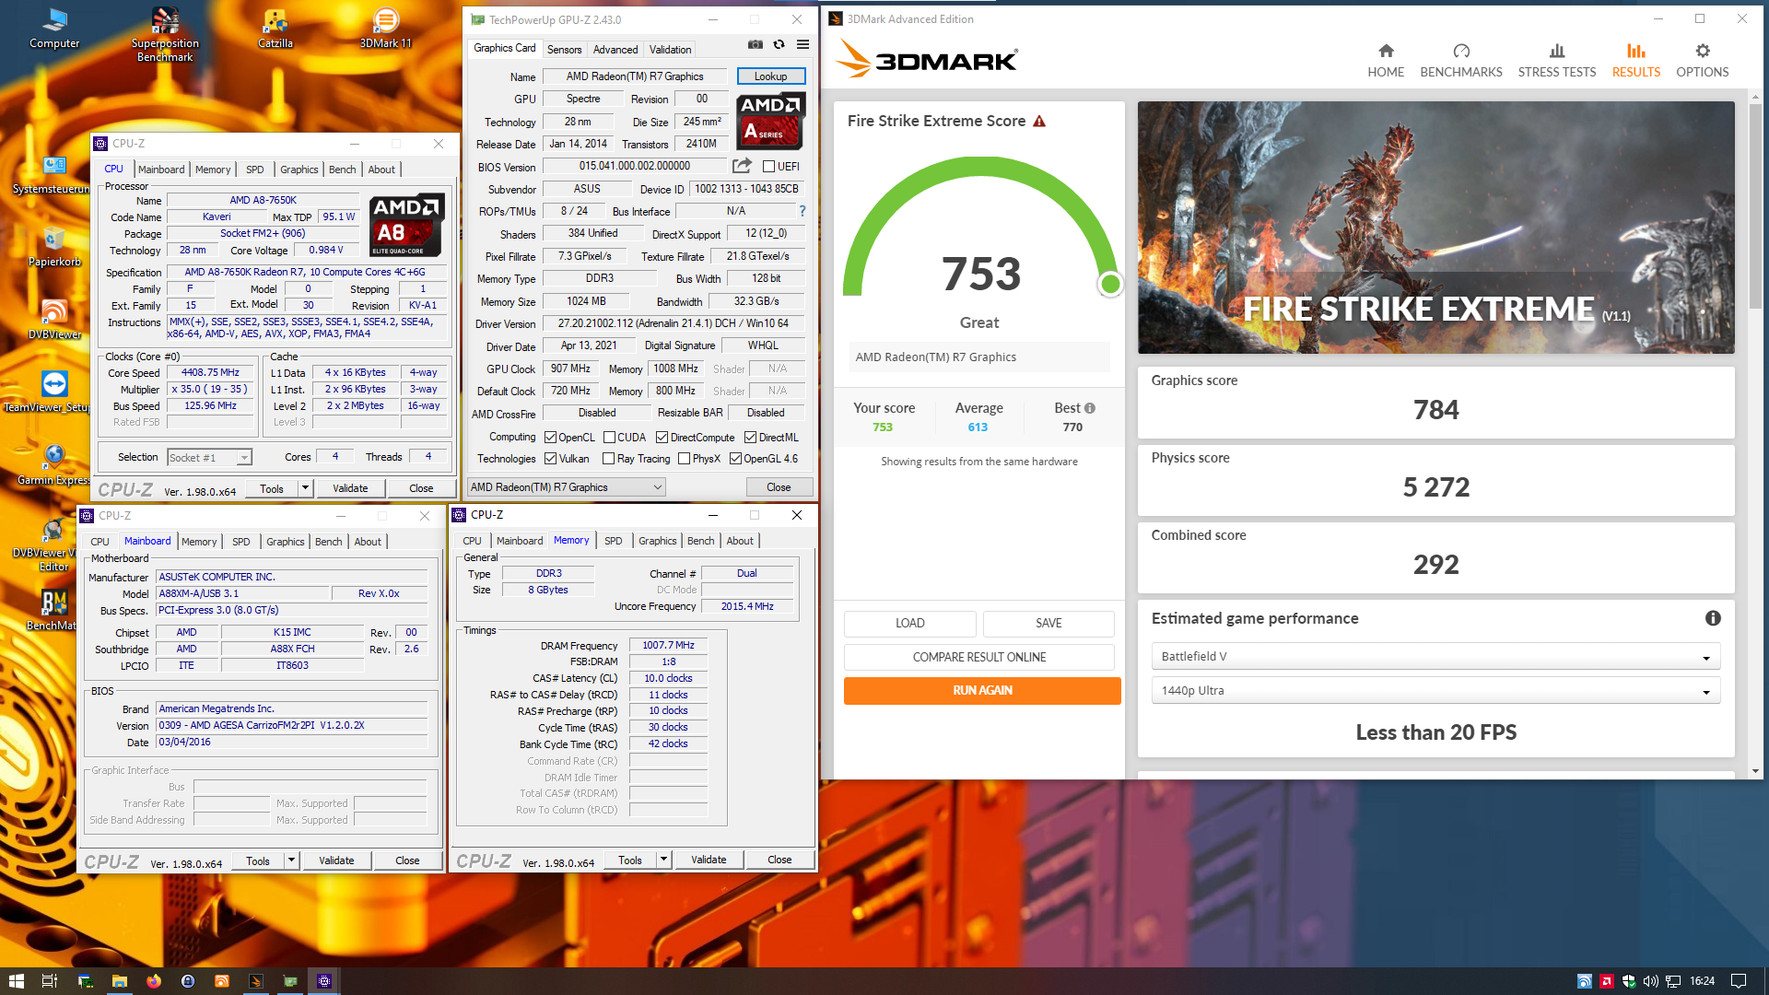This screenshot has width=1769, height=995.
Task: Open STRESS TESTS in 3DMark
Action: pyautogui.click(x=1556, y=60)
